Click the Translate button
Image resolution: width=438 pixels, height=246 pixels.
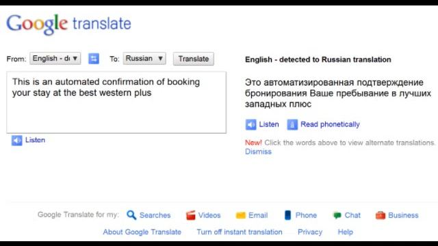194,59
